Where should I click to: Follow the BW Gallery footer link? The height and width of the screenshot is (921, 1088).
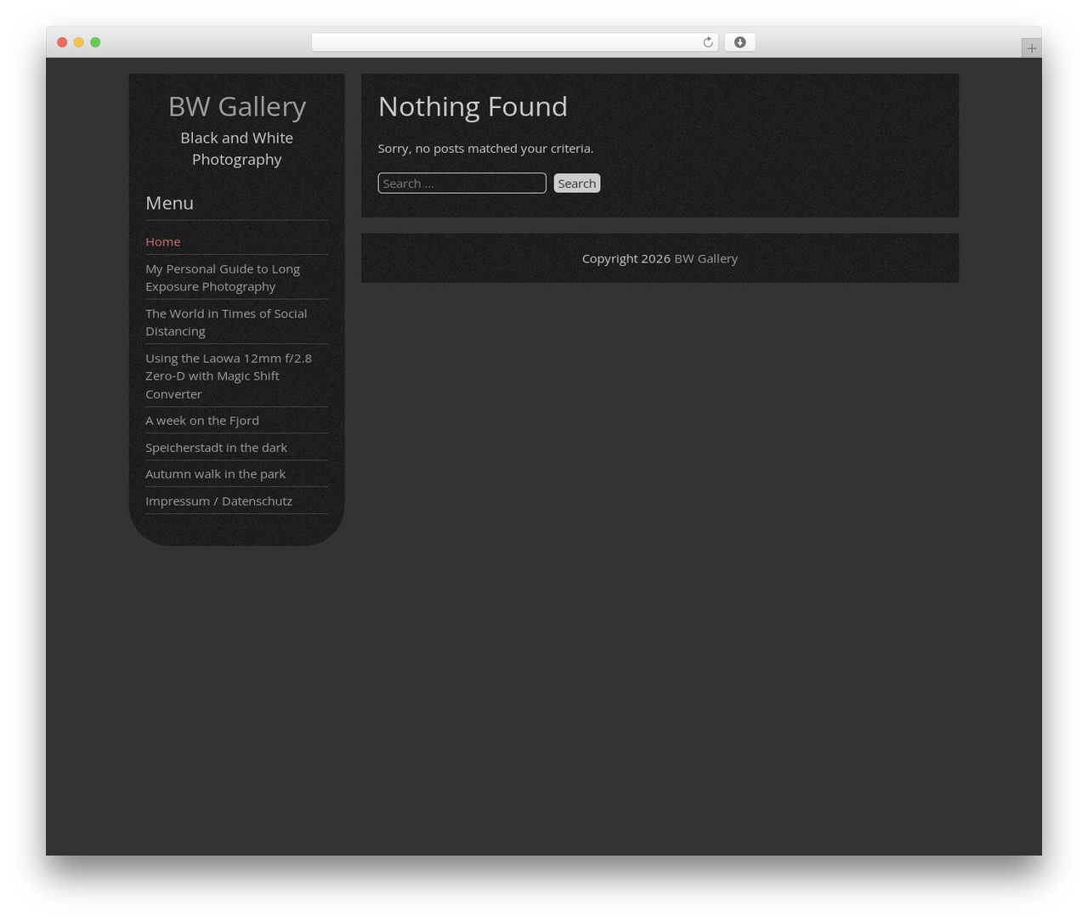click(x=705, y=258)
